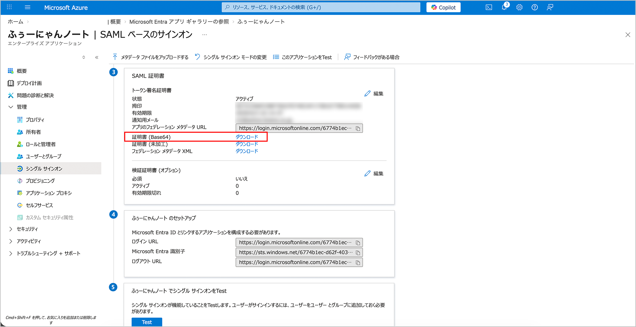
Task: Open portal settings gear icon
Action: click(x=519, y=7)
